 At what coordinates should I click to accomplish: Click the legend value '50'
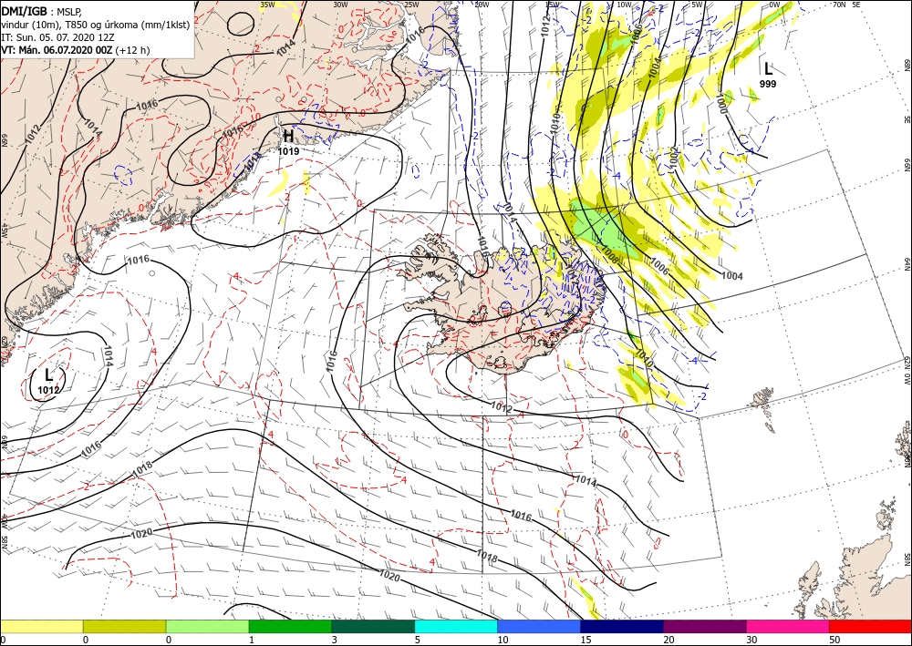(834, 640)
